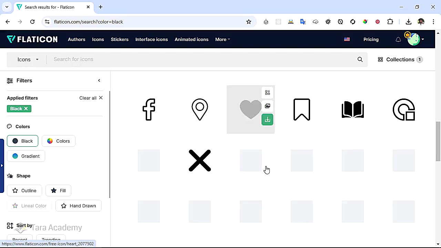This screenshot has width=441, height=248.
Task: Choose the Hand Drawn shape filter
Action: pyautogui.click(x=79, y=206)
